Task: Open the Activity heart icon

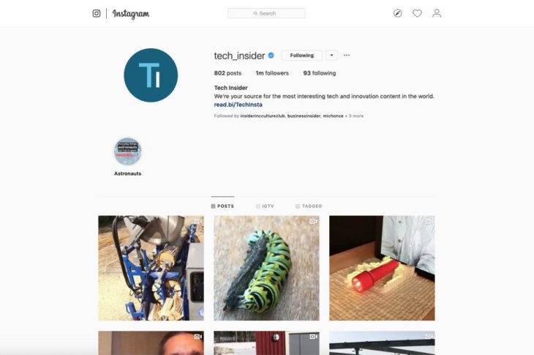Action: (x=417, y=13)
